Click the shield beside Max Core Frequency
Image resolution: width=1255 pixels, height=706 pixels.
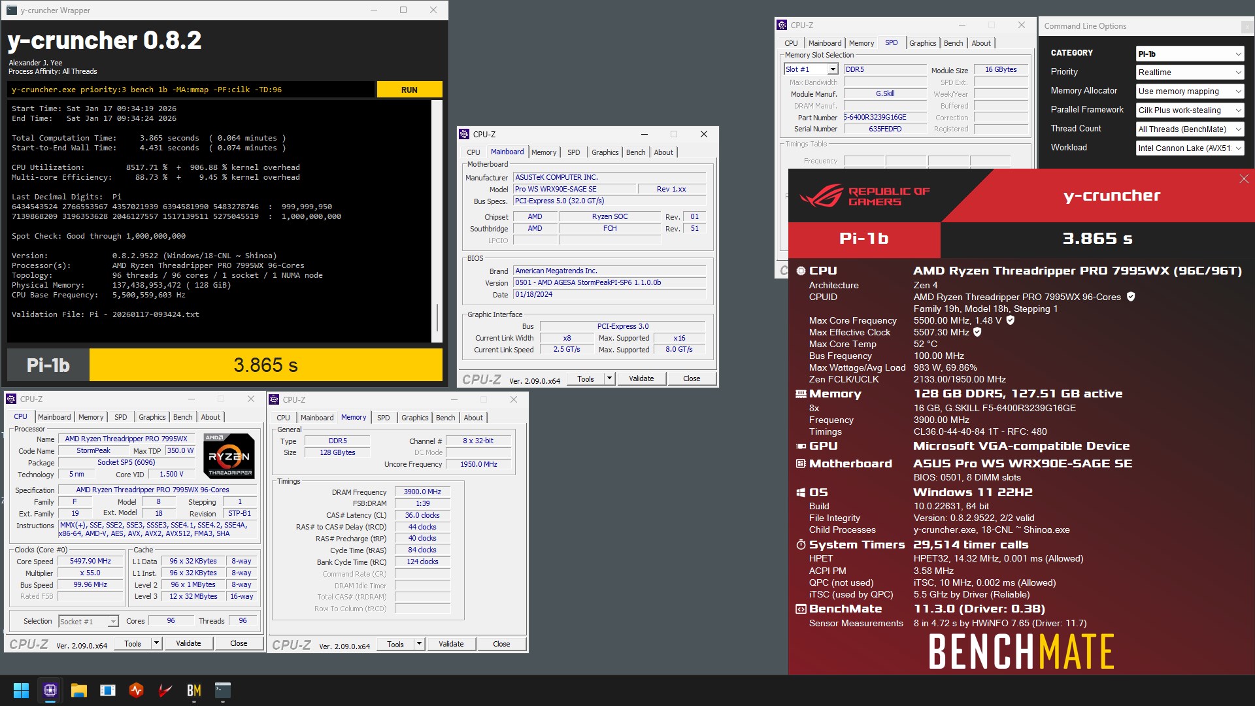1010,320
